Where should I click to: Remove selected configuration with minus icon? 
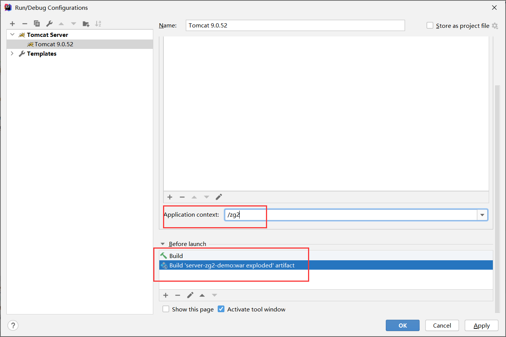coord(24,24)
